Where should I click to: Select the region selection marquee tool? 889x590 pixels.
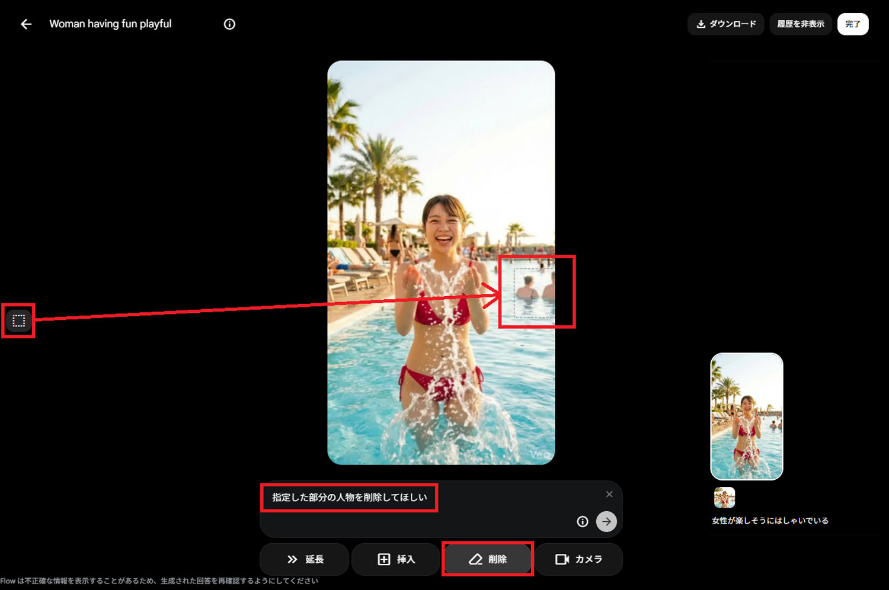(x=18, y=320)
